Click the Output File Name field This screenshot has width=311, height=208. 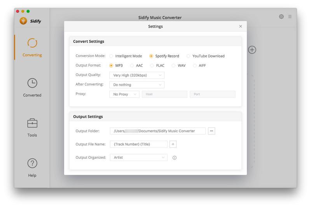139,144
